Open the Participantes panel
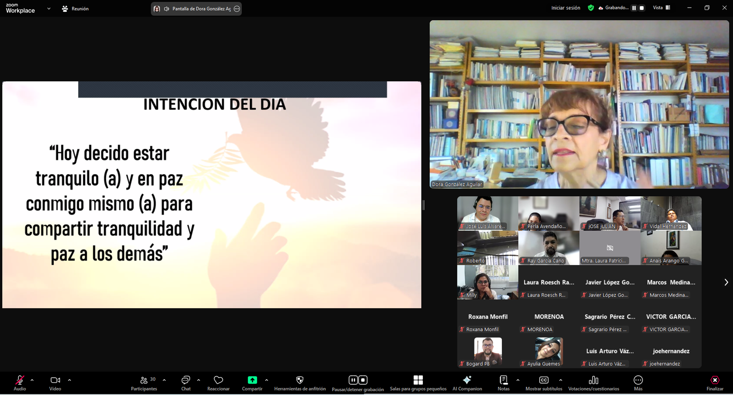Image resolution: width=733 pixels, height=395 pixels. point(144,383)
